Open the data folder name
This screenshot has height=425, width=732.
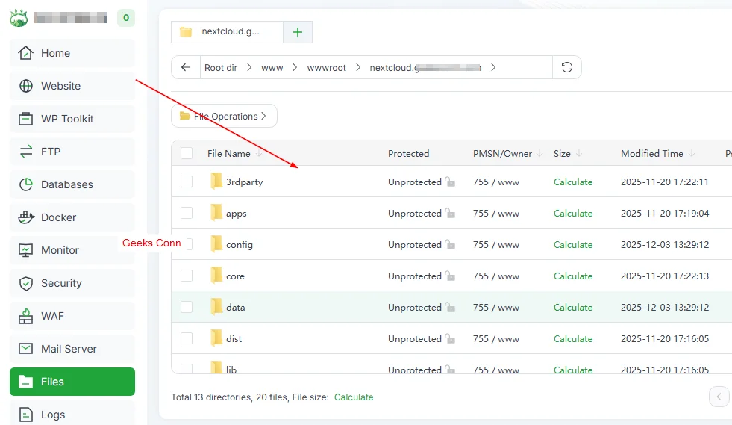point(235,307)
